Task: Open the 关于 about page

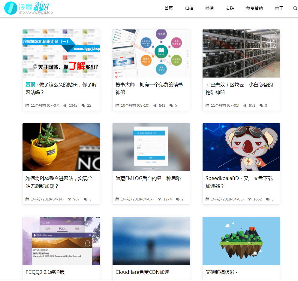Action: tap(279, 8)
